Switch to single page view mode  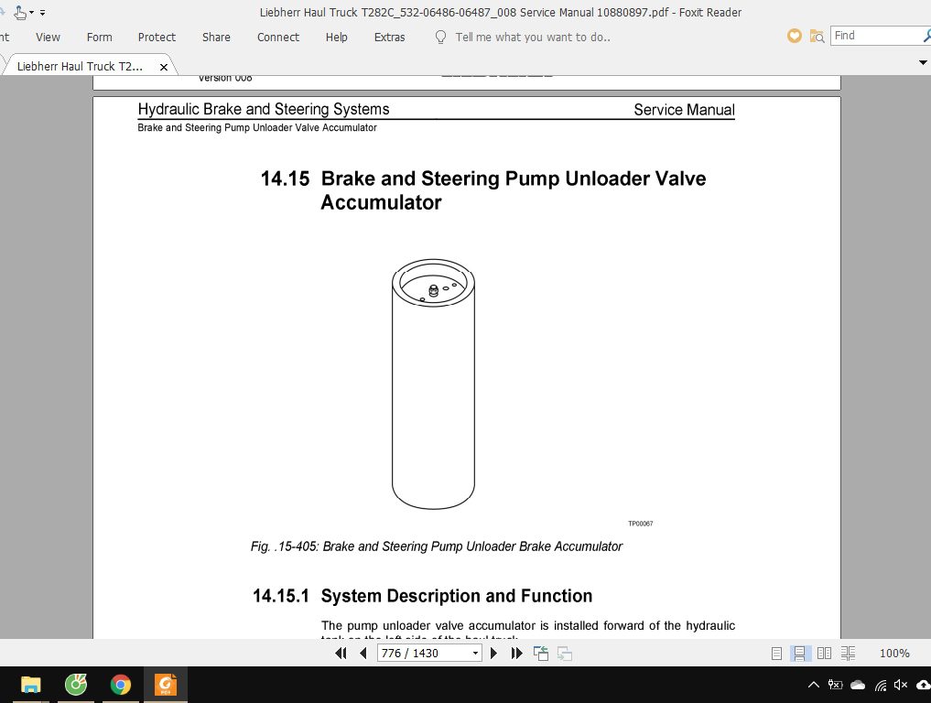tap(775, 653)
